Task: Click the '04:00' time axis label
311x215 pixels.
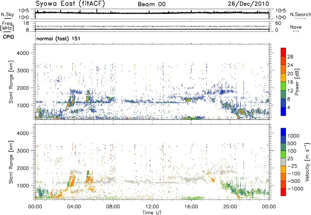Action: 74,207
